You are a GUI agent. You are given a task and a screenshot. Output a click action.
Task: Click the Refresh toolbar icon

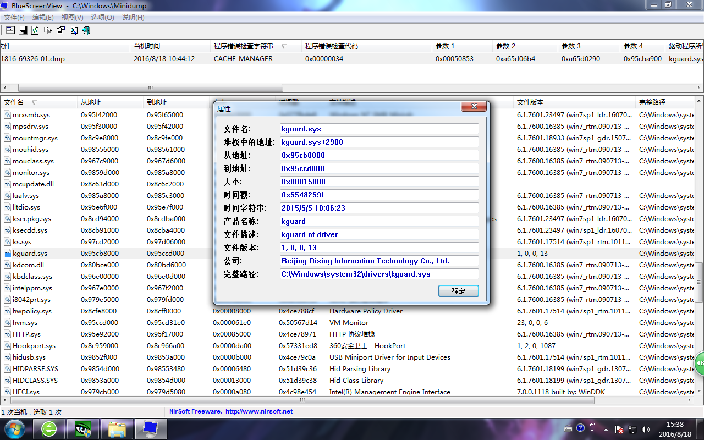coord(35,30)
